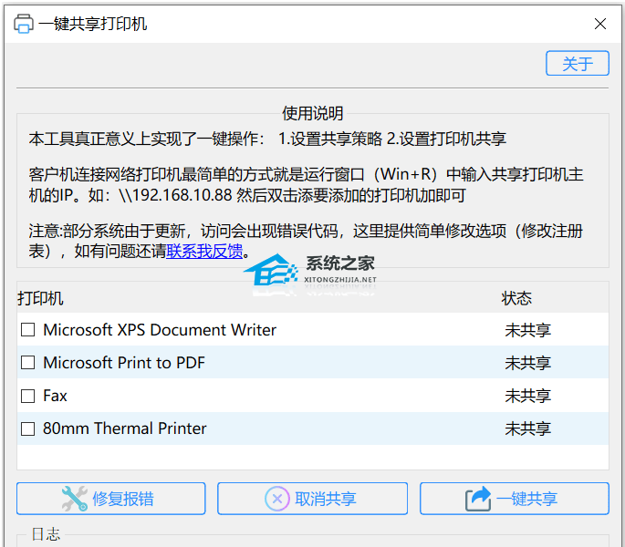Click 未共享 status of 80mm Thermal Printer
Viewport: 625px width, 547px height.
click(527, 429)
